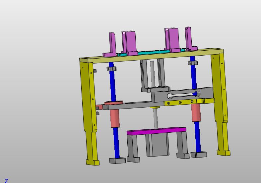Select the gray shaft above magenta plate

(156, 119)
